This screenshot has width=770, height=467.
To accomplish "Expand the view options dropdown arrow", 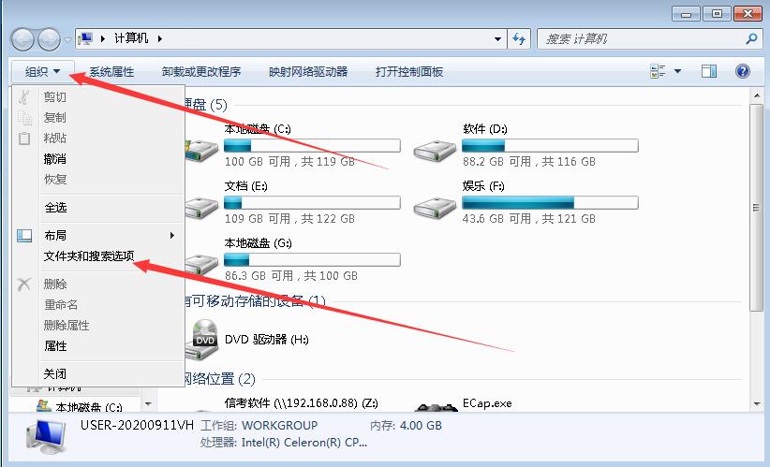I will [677, 72].
